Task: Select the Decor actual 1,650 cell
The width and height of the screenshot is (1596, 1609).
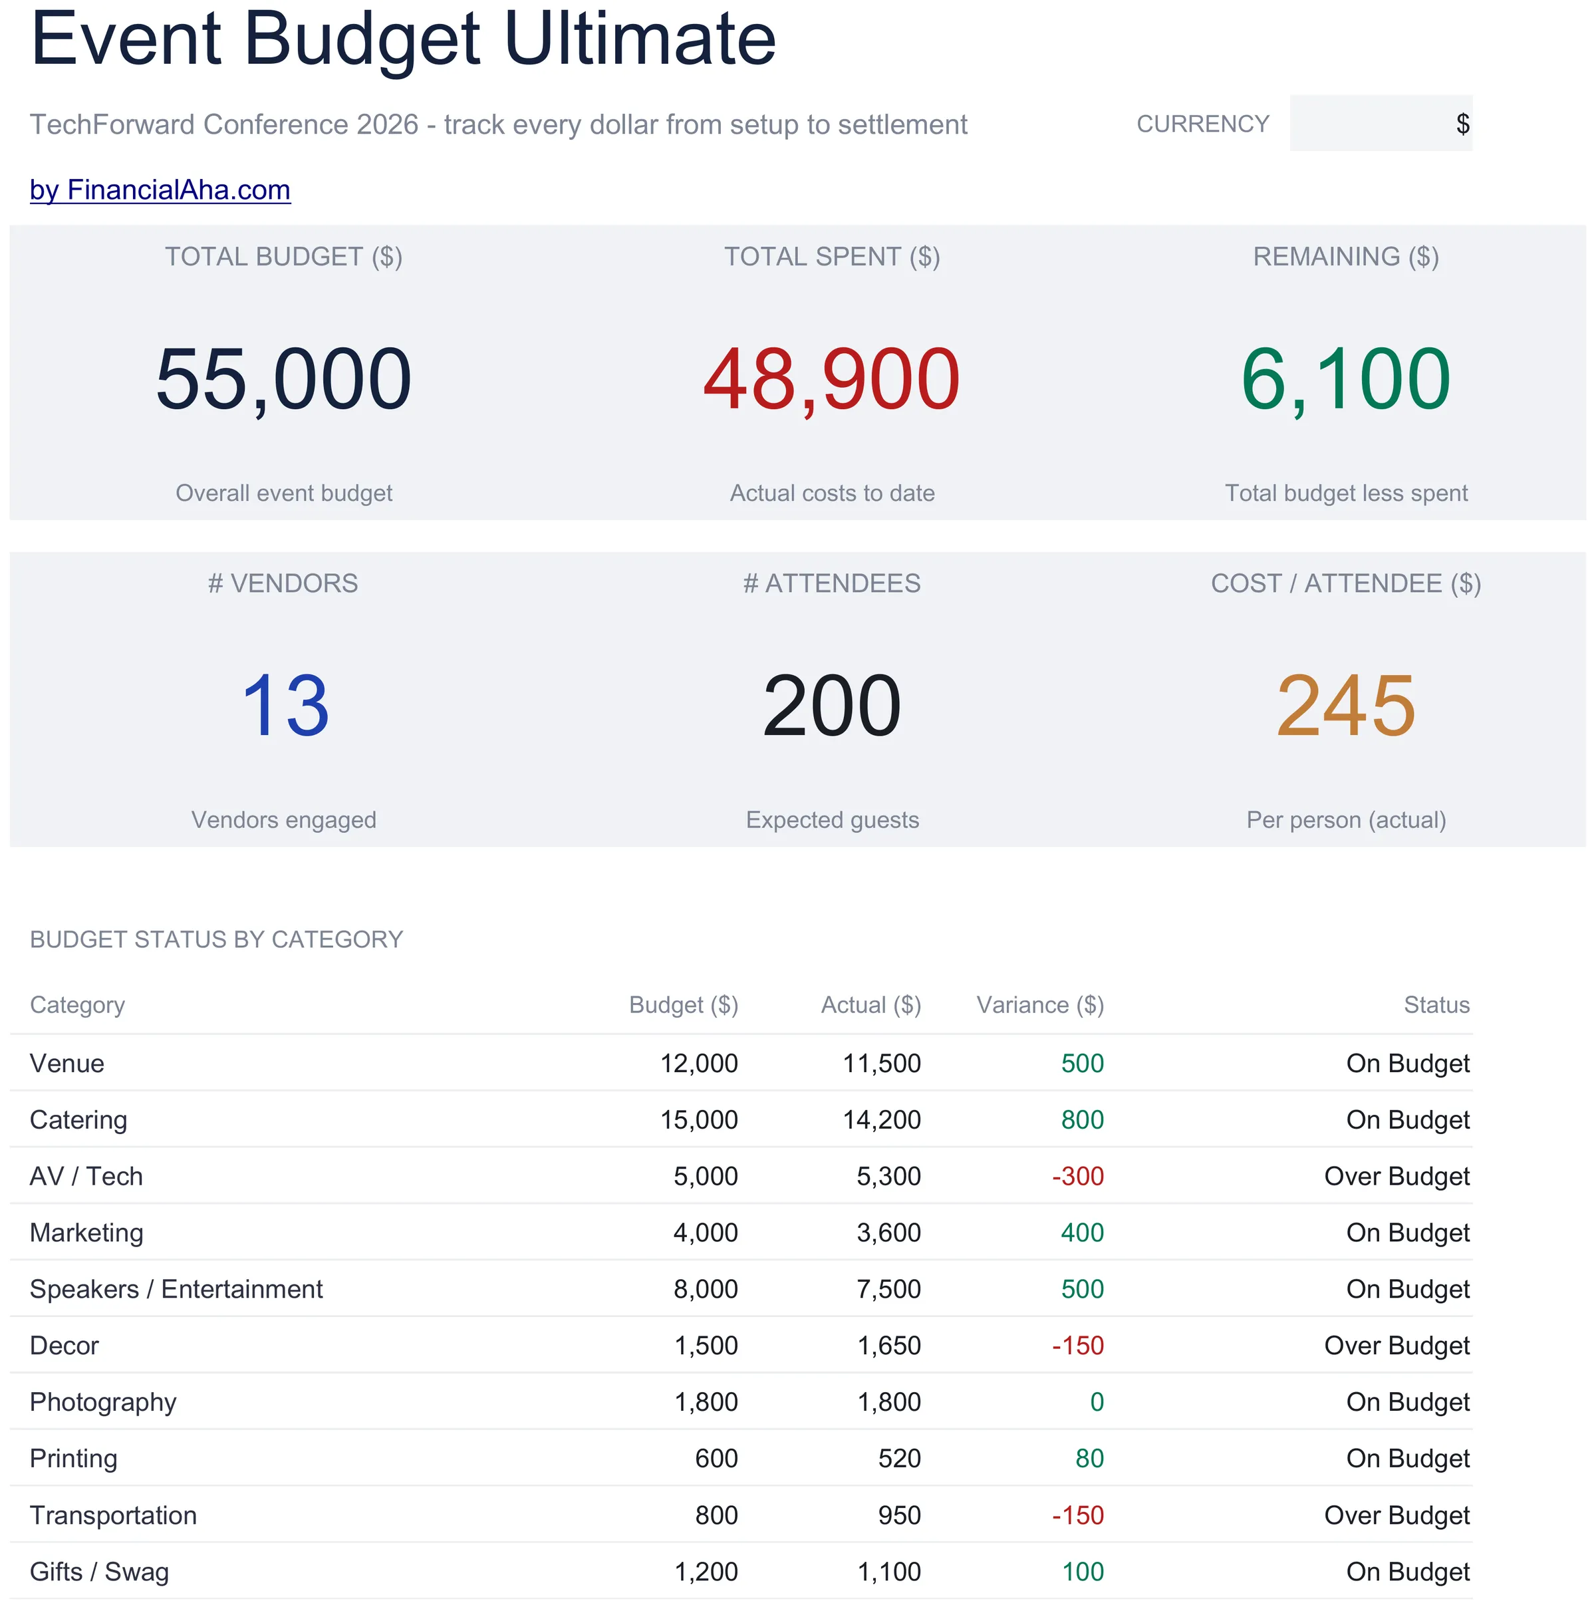Action: (x=888, y=1347)
